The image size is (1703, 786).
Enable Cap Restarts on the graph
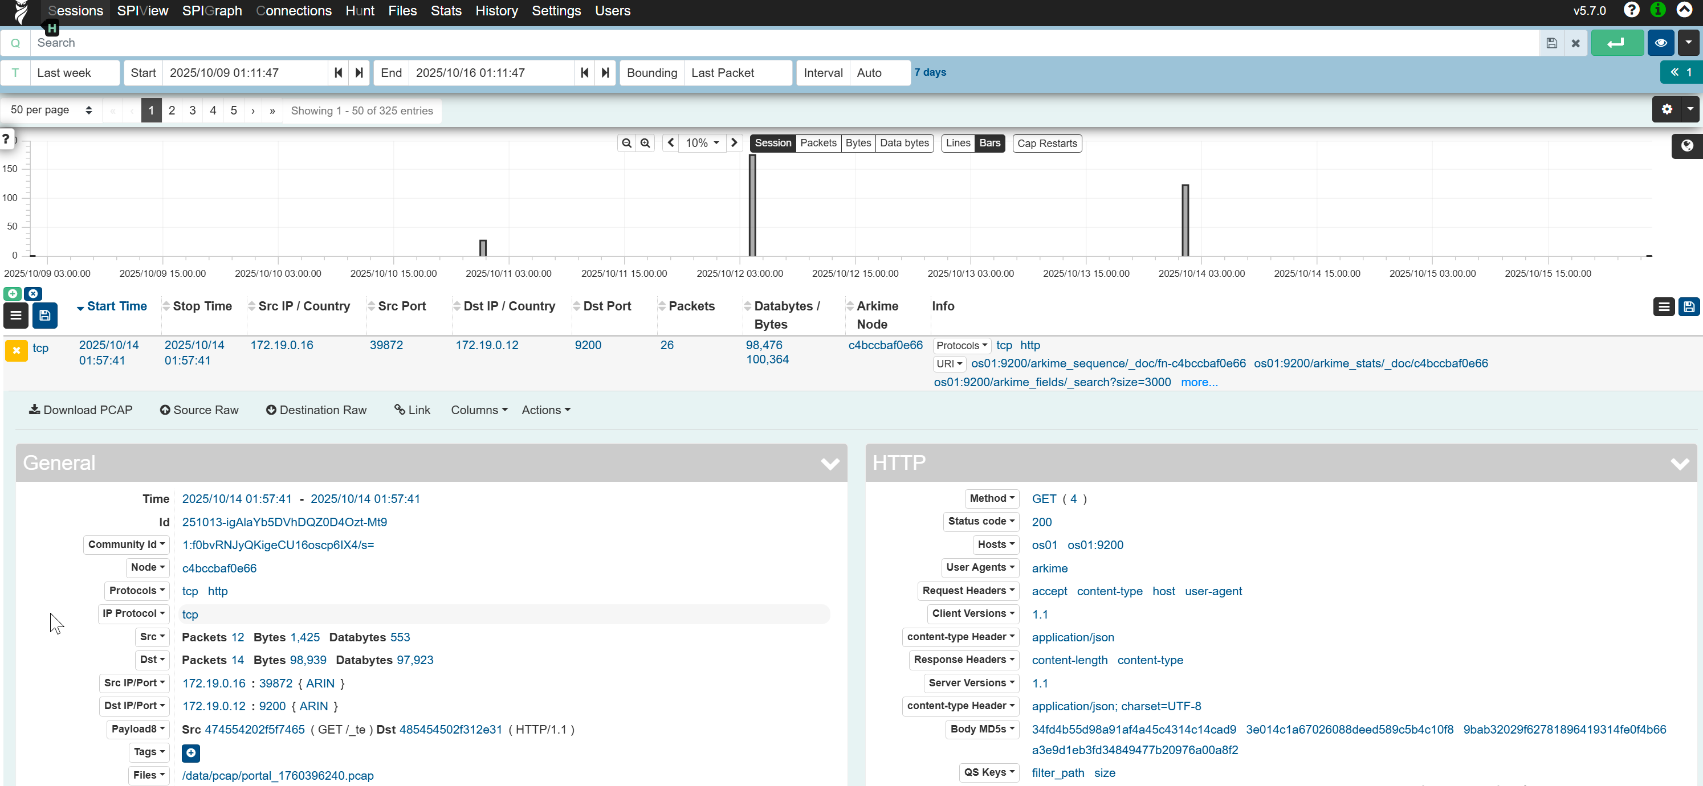pos(1047,142)
